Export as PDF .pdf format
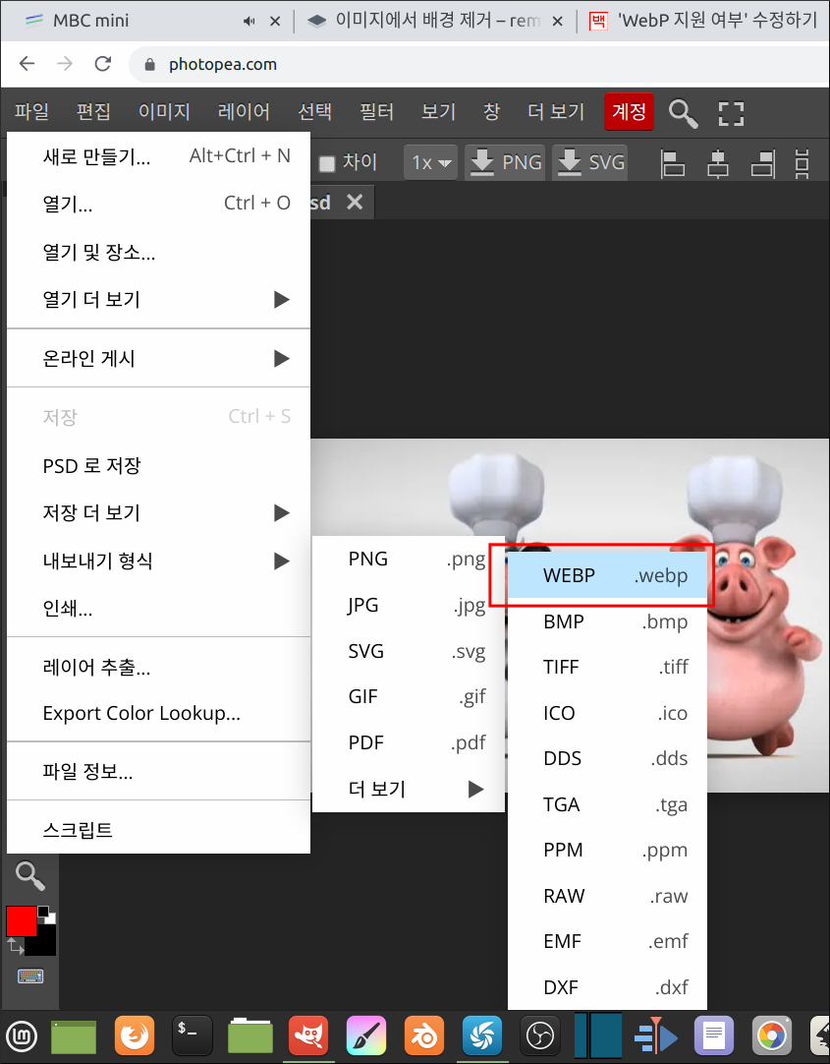Image resolution: width=830 pixels, height=1064 pixels. (409, 743)
